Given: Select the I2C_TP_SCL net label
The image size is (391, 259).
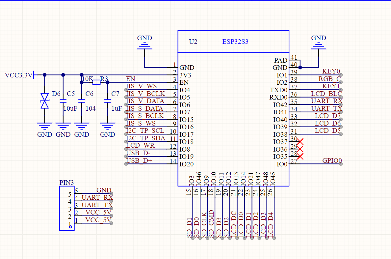Looking at the screenshot, I should pyautogui.click(x=145, y=130).
